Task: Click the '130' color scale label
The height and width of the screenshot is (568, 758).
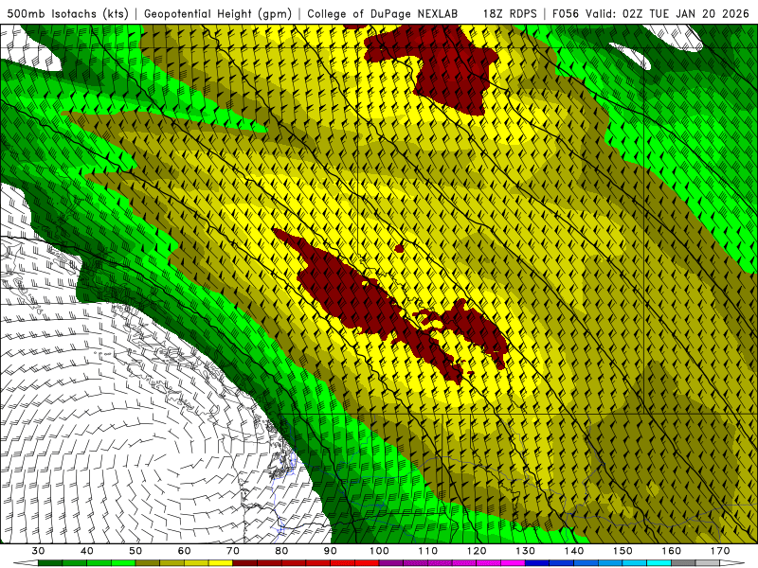Action: pyautogui.click(x=526, y=551)
